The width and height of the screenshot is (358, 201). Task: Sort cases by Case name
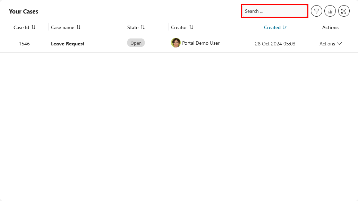point(78,27)
